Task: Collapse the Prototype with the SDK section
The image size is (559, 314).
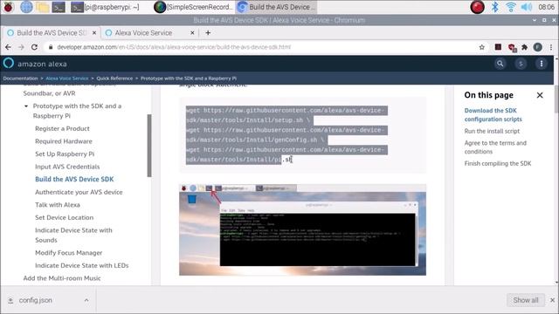Action: coord(26,106)
